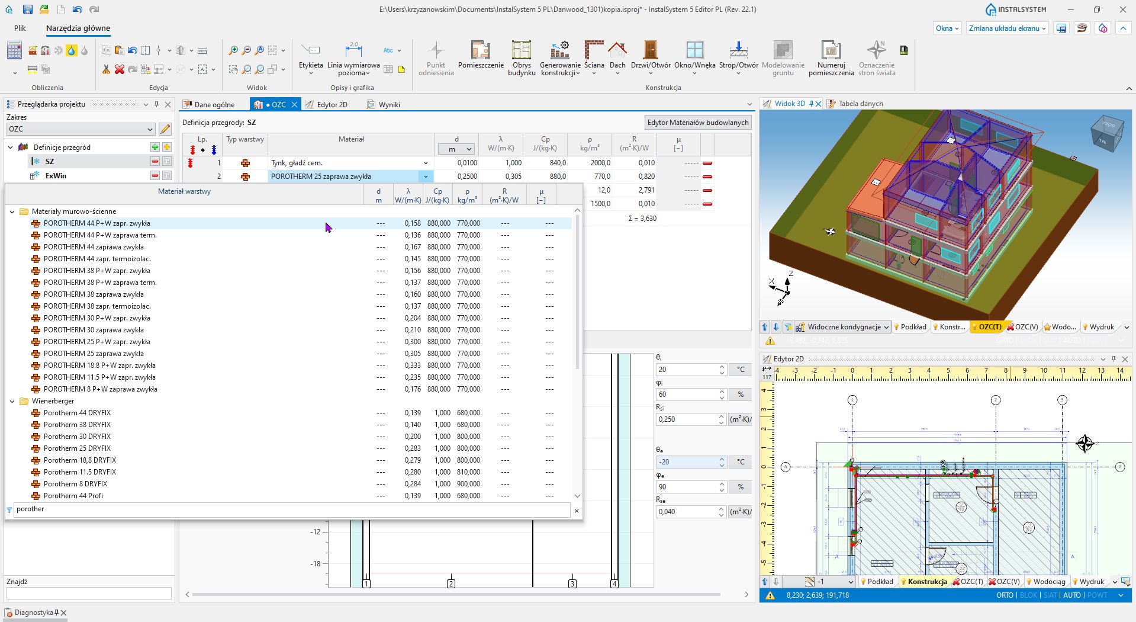Click Numeruj pomieszczenia tool
Screen dimensions: 1136x622
pyautogui.click(x=831, y=58)
